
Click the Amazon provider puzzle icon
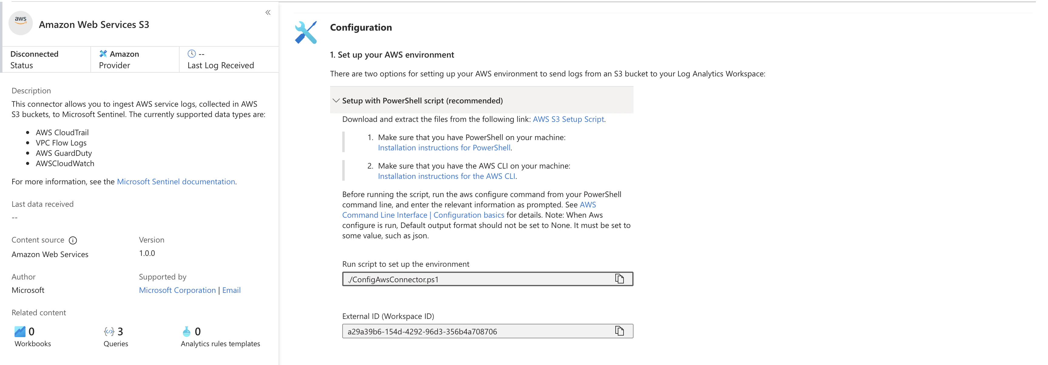click(103, 53)
